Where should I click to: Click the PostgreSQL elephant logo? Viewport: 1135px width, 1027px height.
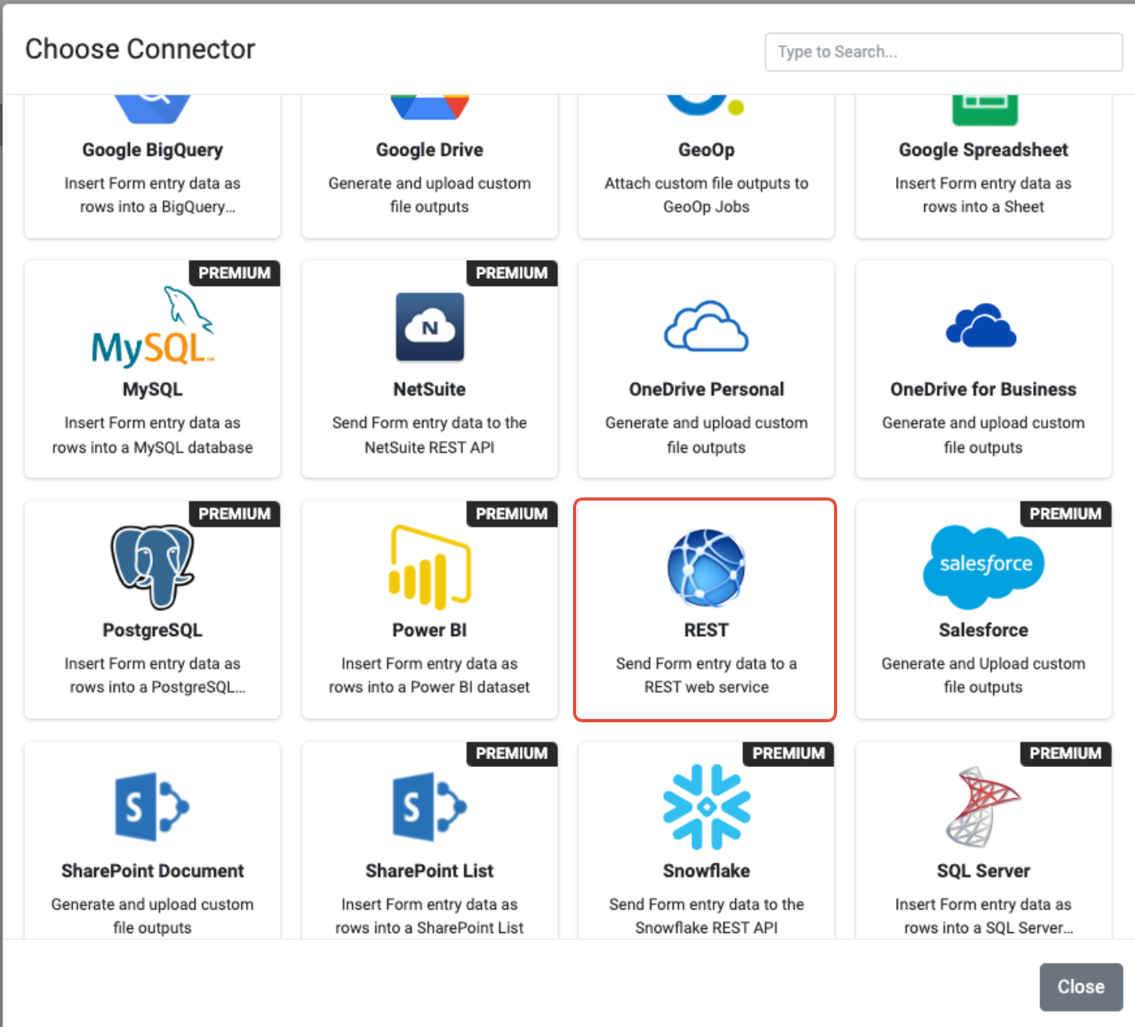pyautogui.click(x=153, y=566)
